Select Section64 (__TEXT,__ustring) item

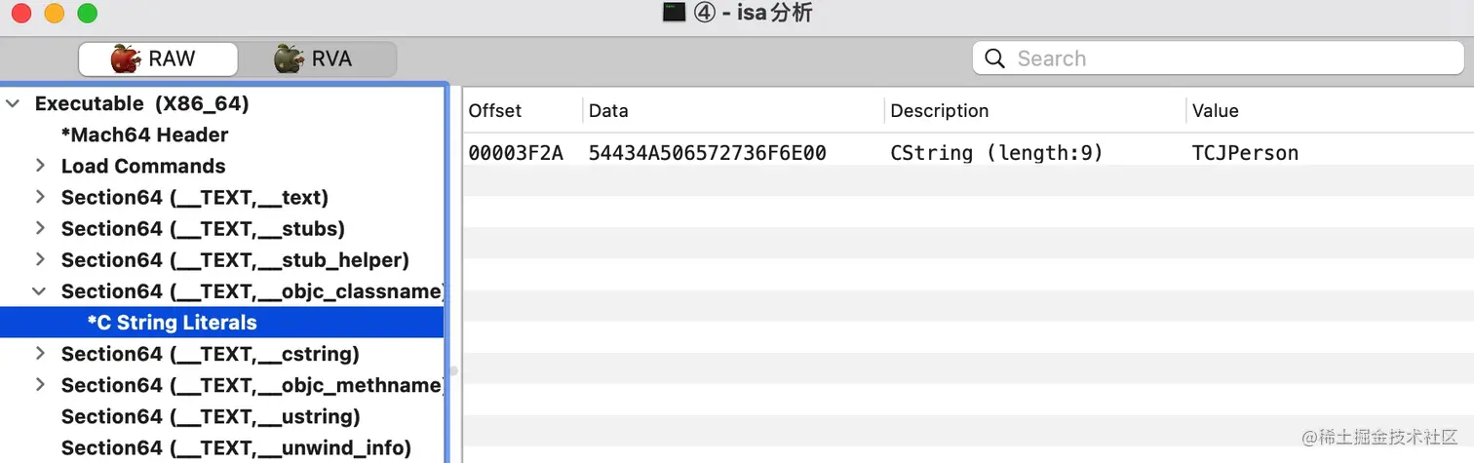tap(211, 416)
